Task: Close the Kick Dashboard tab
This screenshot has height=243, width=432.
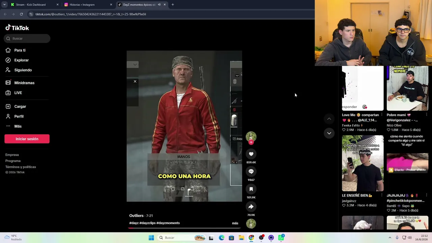Action: coord(57,5)
